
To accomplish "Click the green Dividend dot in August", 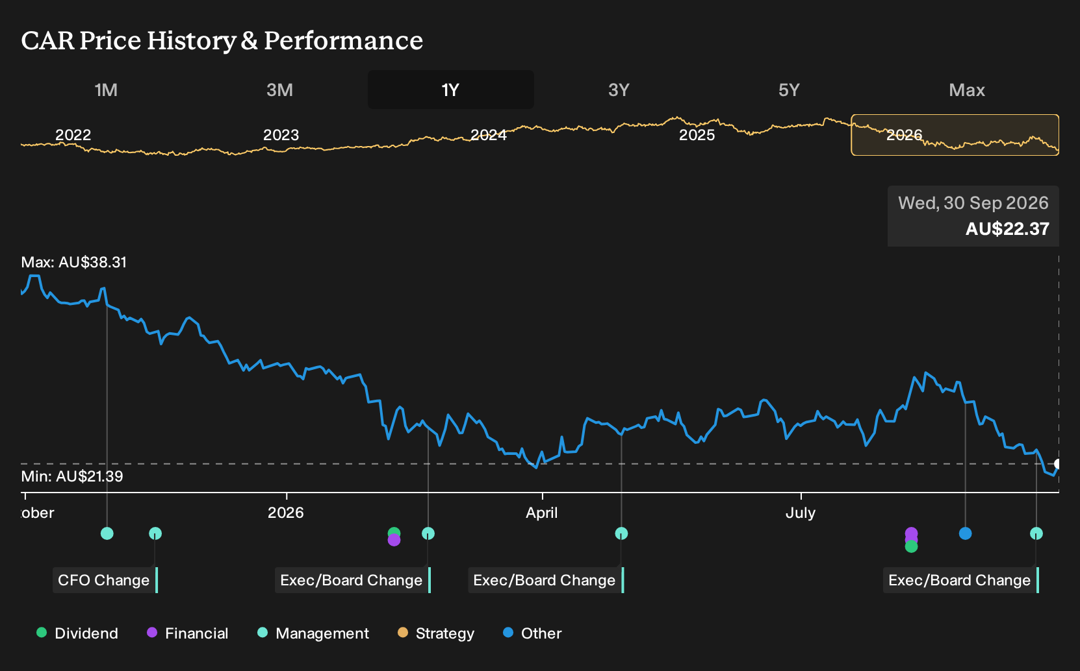I will (911, 546).
